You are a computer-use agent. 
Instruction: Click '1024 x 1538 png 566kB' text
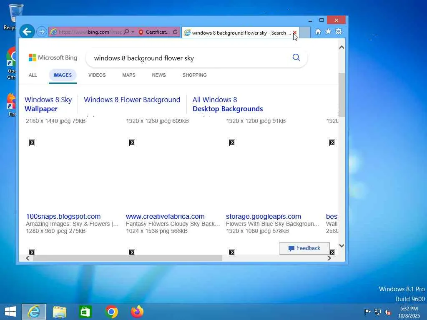157,231
